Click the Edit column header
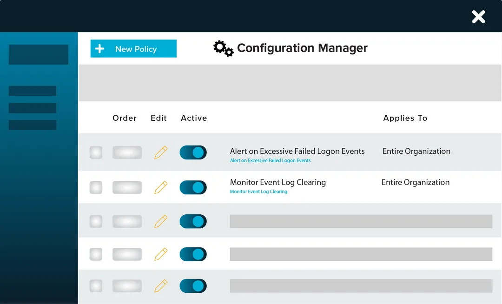This screenshot has height=304, width=502. [159, 118]
